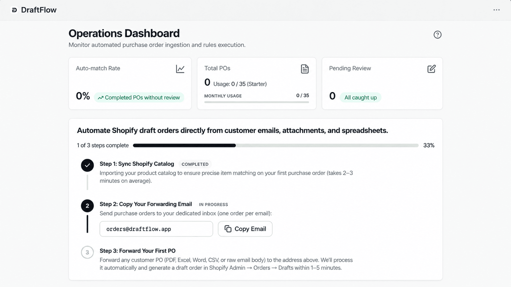
Task: Click the DraftFlow logo icon
Action: pyautogui.click(x=14, y=10)
